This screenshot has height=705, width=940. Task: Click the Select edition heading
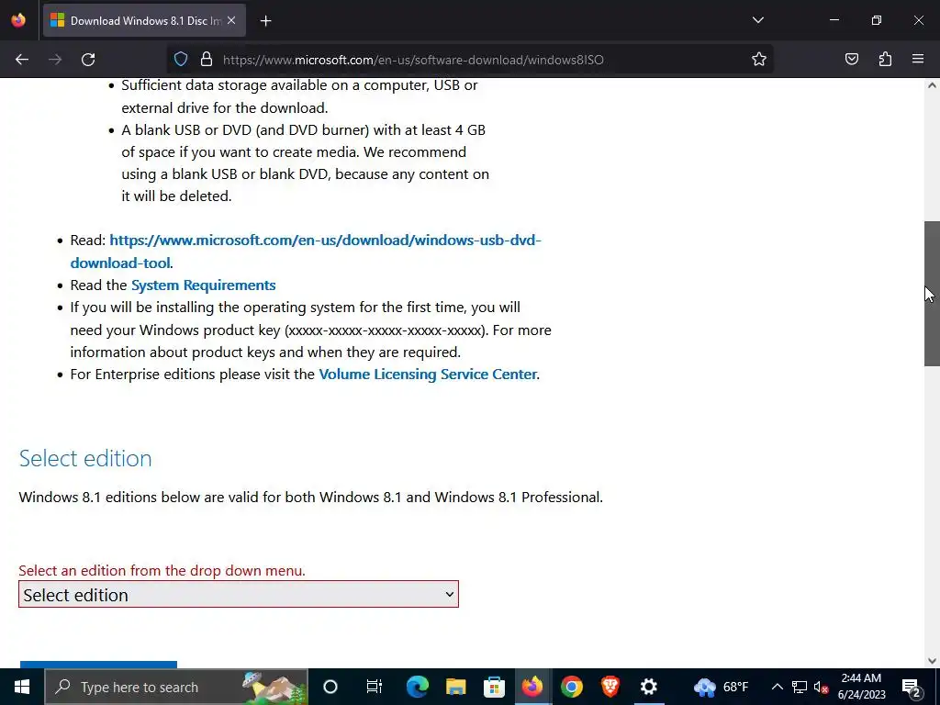pos(85,459)
